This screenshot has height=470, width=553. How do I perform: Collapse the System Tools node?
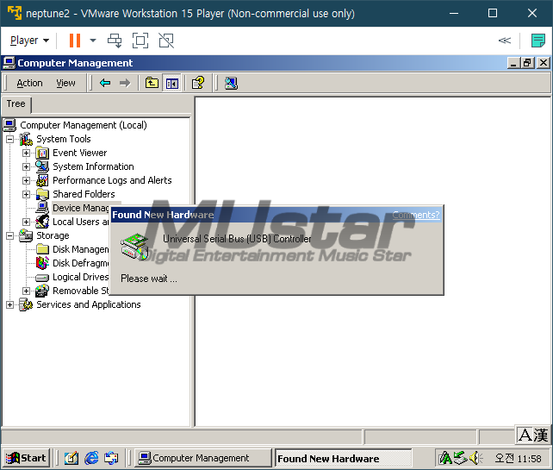click(9, 139)
